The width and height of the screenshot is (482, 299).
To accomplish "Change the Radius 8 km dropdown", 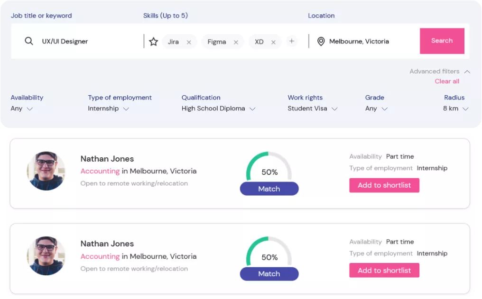I will [x=455, y=109].
